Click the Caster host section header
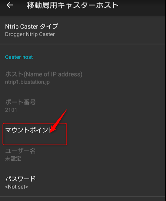 (x=19, y=57)
